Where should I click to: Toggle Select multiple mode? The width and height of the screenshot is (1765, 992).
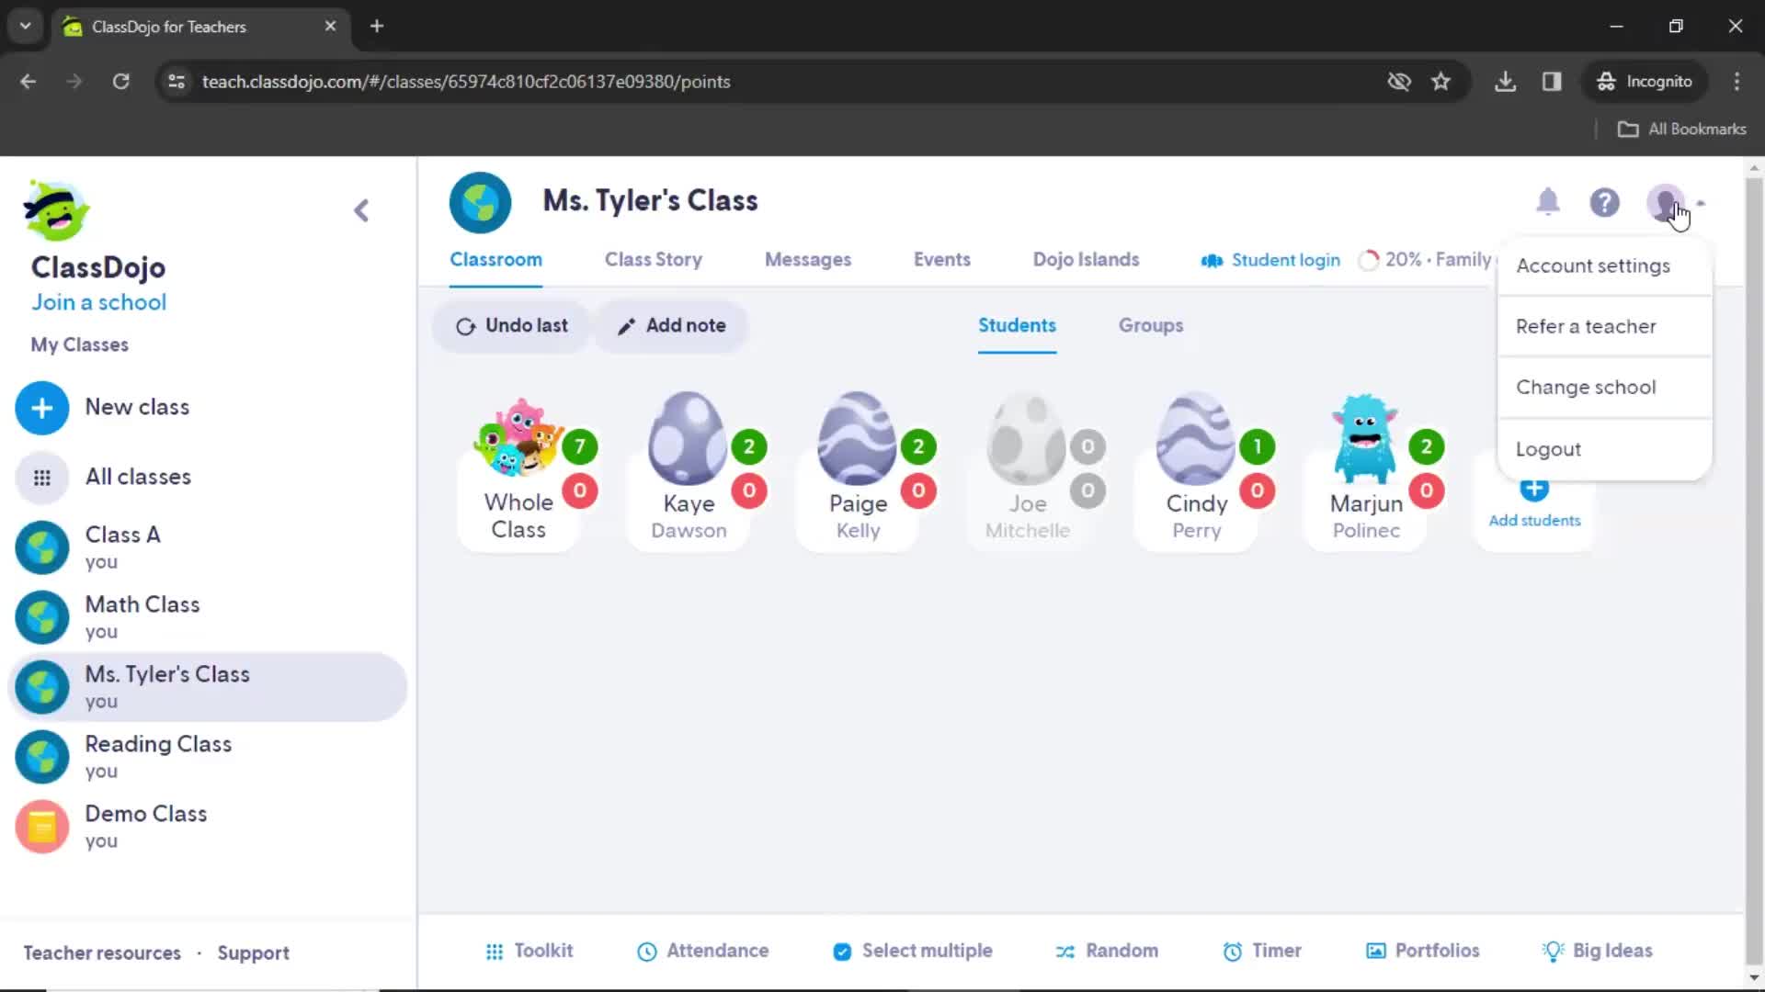click(912, 950)
